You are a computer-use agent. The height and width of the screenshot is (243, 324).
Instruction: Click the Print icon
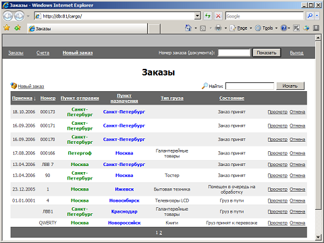218,28
